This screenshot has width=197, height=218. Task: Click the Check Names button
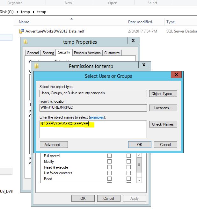(163, 124)
